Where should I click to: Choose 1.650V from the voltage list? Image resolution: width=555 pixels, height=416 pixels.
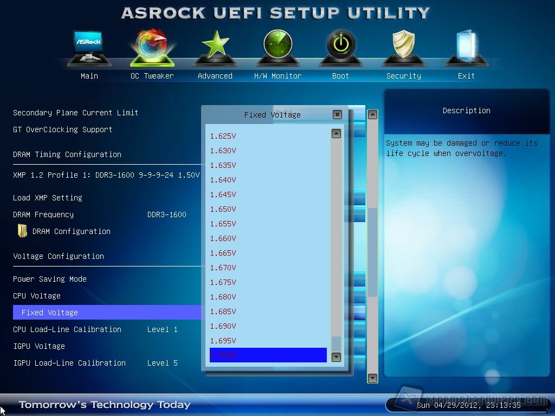pos(223,209)
